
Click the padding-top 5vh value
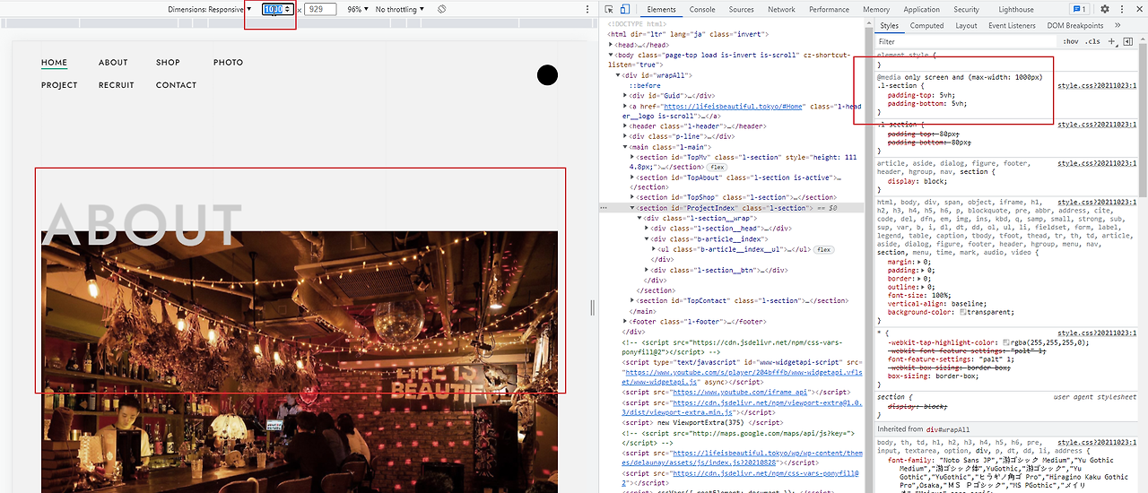(946, 94)
